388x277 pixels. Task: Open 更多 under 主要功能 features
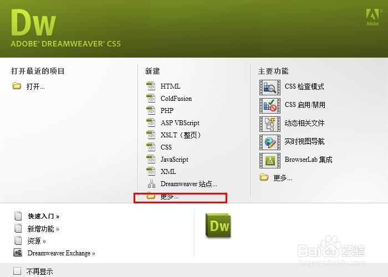pos(283,178)
